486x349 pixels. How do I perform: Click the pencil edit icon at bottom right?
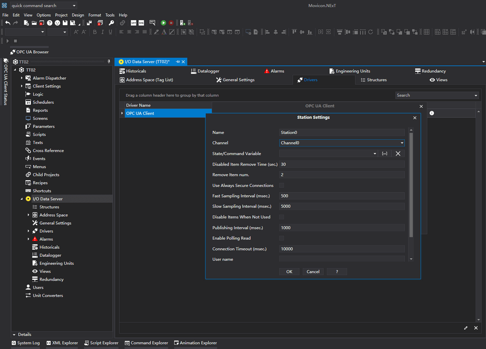click(x=466, y=328)
